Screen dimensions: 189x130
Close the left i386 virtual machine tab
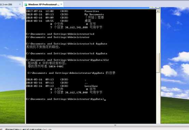[x=20, y=4]
